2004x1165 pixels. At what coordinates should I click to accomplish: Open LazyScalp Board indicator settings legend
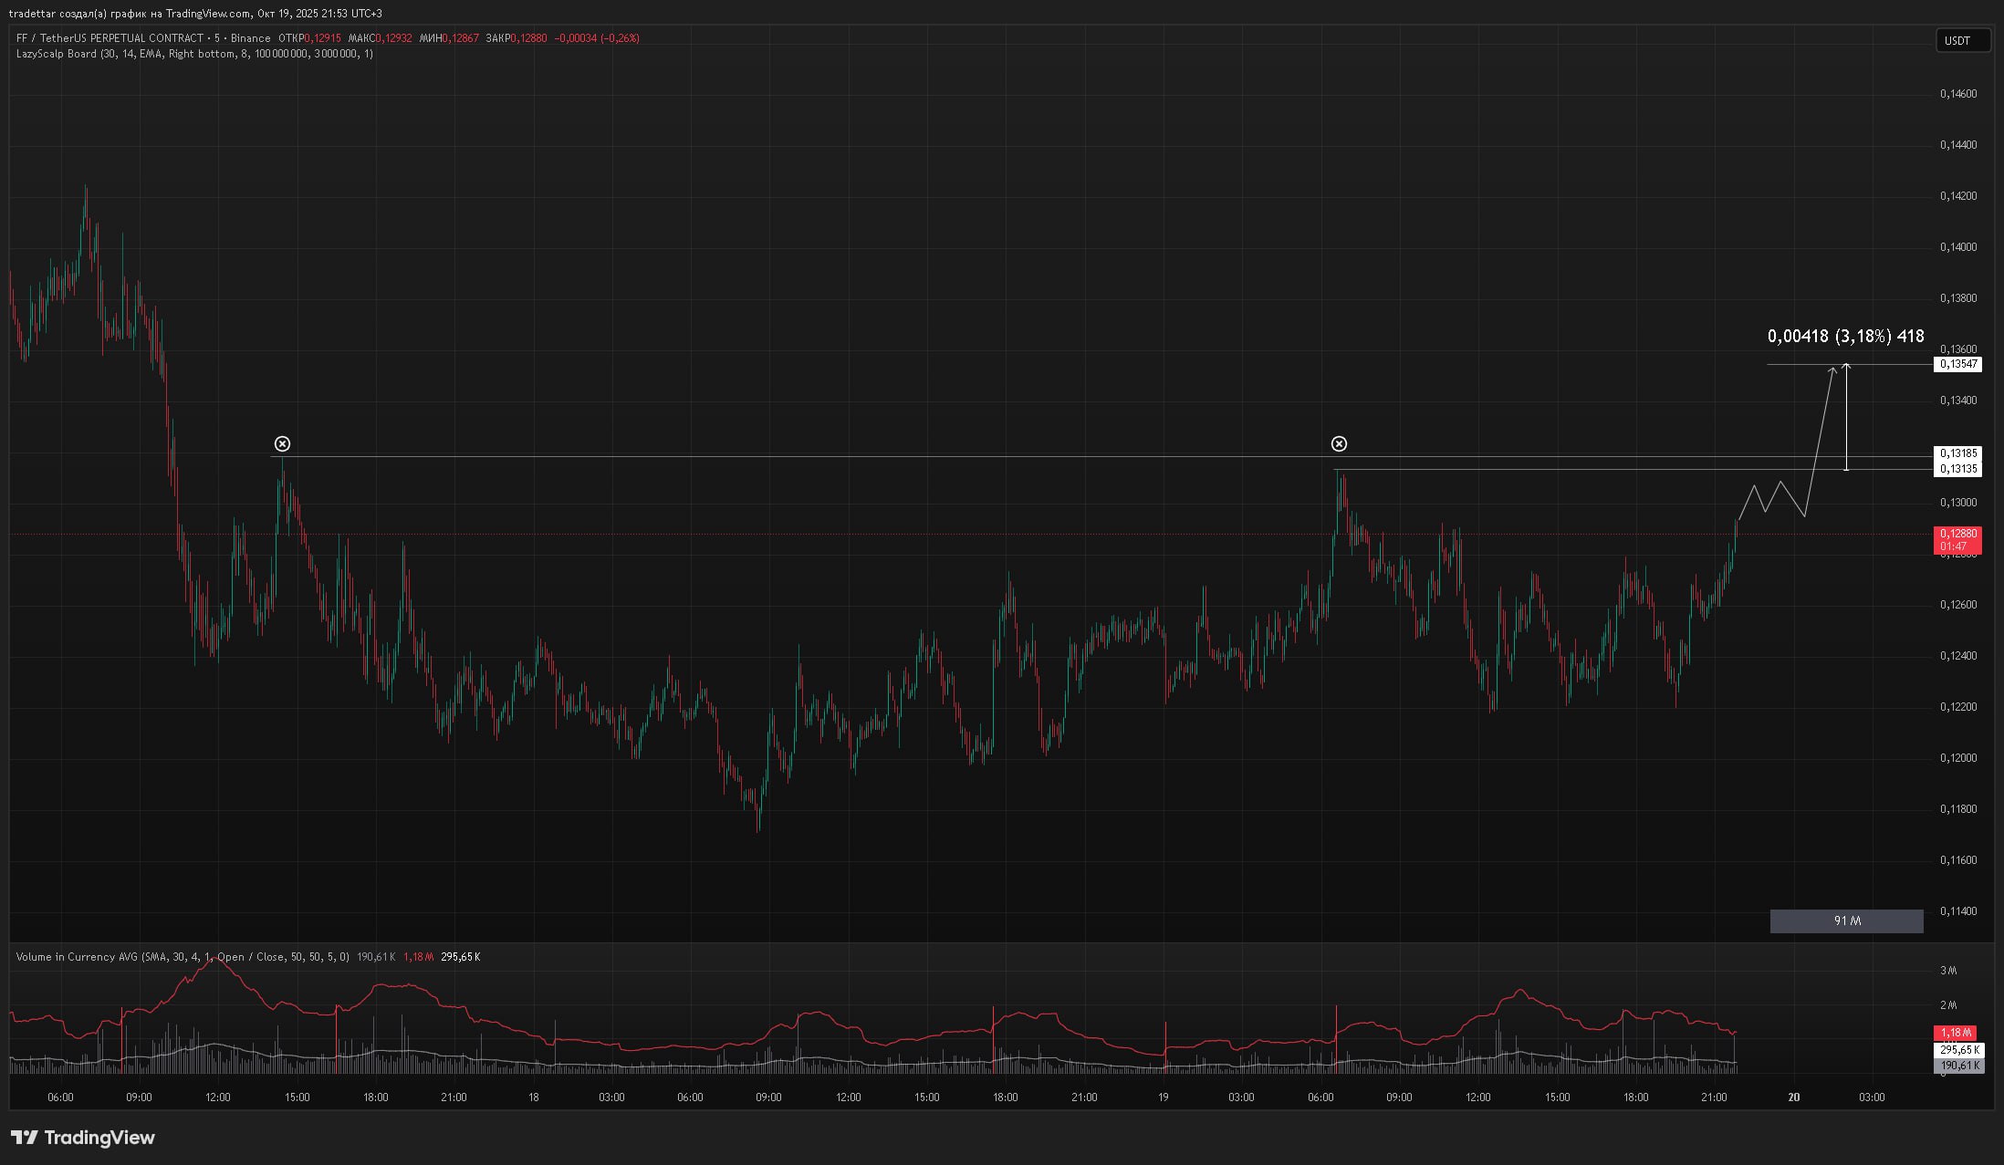point(57,54)
